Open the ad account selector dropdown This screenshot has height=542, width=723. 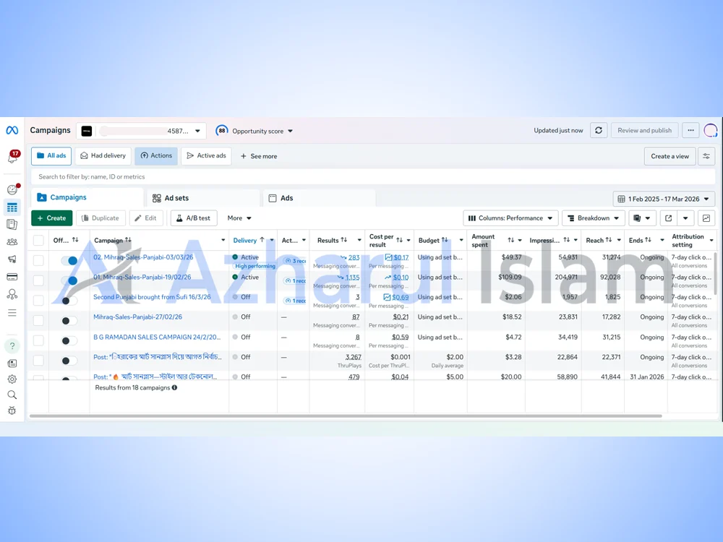point(141,131)
